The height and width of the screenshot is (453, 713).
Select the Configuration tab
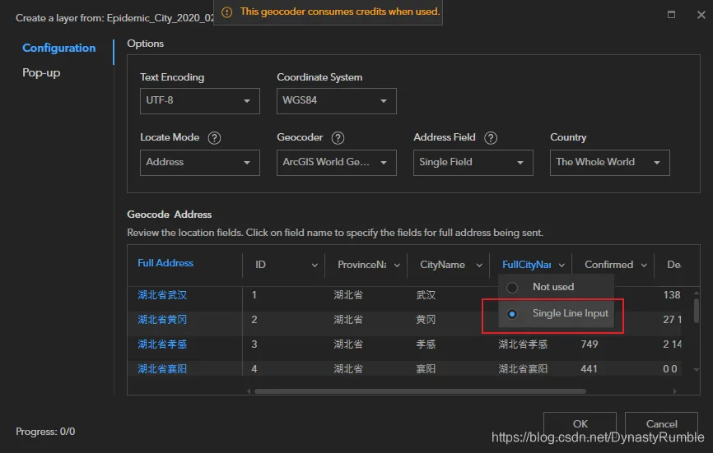point(59,49)
